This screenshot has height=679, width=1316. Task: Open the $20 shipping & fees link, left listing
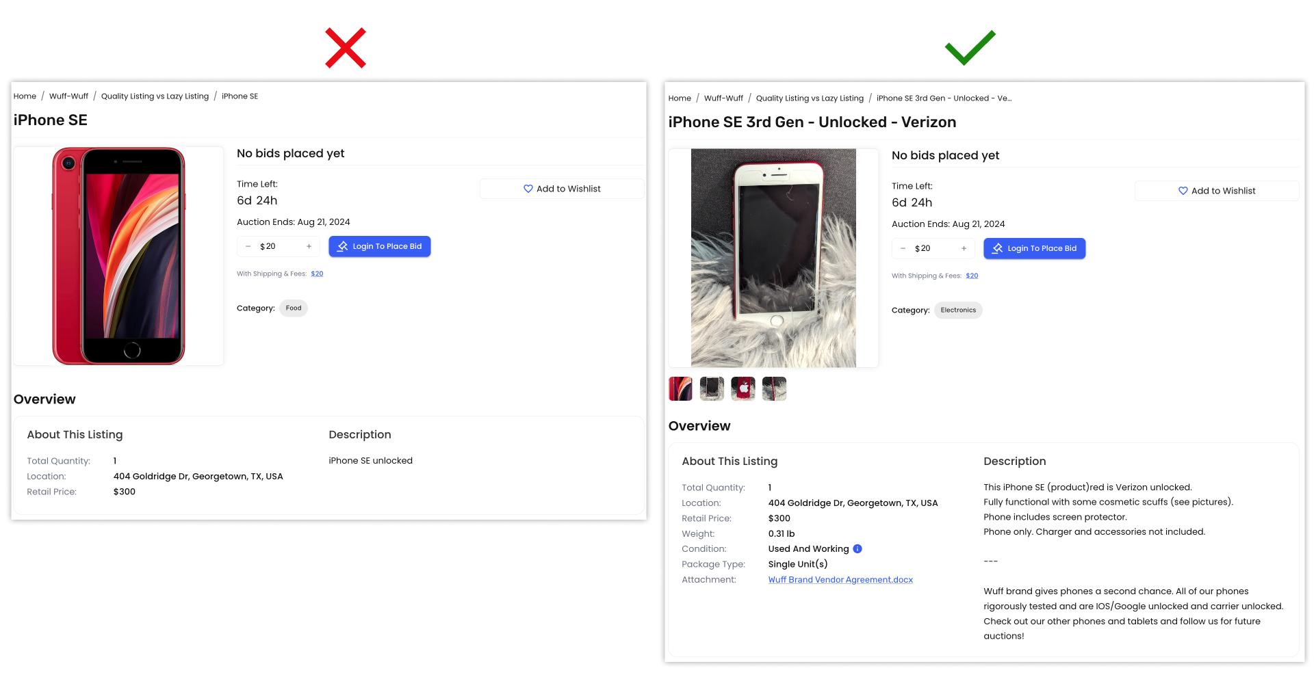[x=317, y=274]
